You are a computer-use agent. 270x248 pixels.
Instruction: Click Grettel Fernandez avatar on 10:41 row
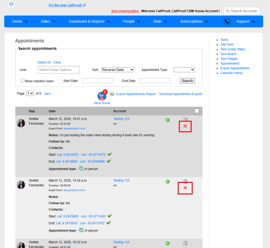(x=21, y=123)
